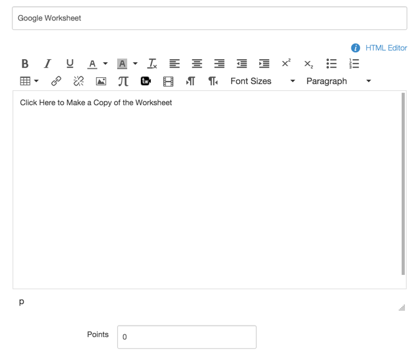418x354 pixels.
Task: Open the table insert menu
Action: [x=29, y=81]
